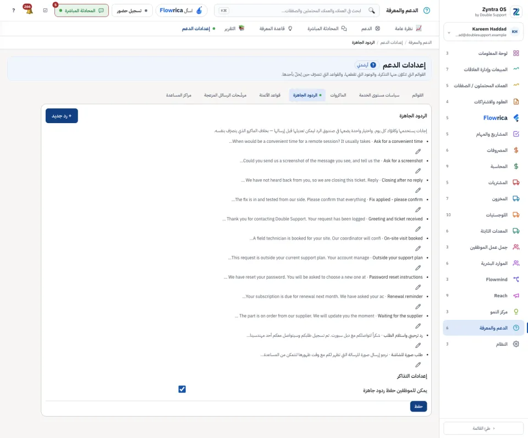Edit the 'Password reset instructions' reply
The width and height of the screenshot is (528, 438).
[x=418, y=287]
